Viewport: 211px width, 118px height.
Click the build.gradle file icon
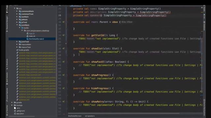coord(17,50)
